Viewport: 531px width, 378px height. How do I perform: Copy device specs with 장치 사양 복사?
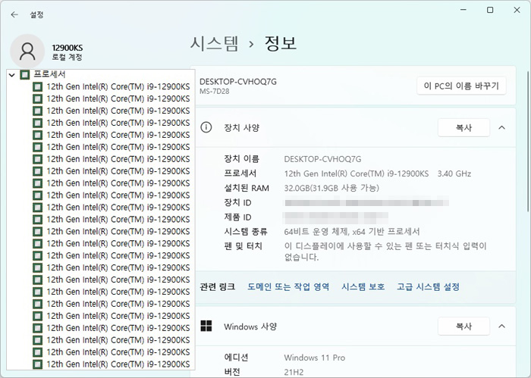[463, 128]
